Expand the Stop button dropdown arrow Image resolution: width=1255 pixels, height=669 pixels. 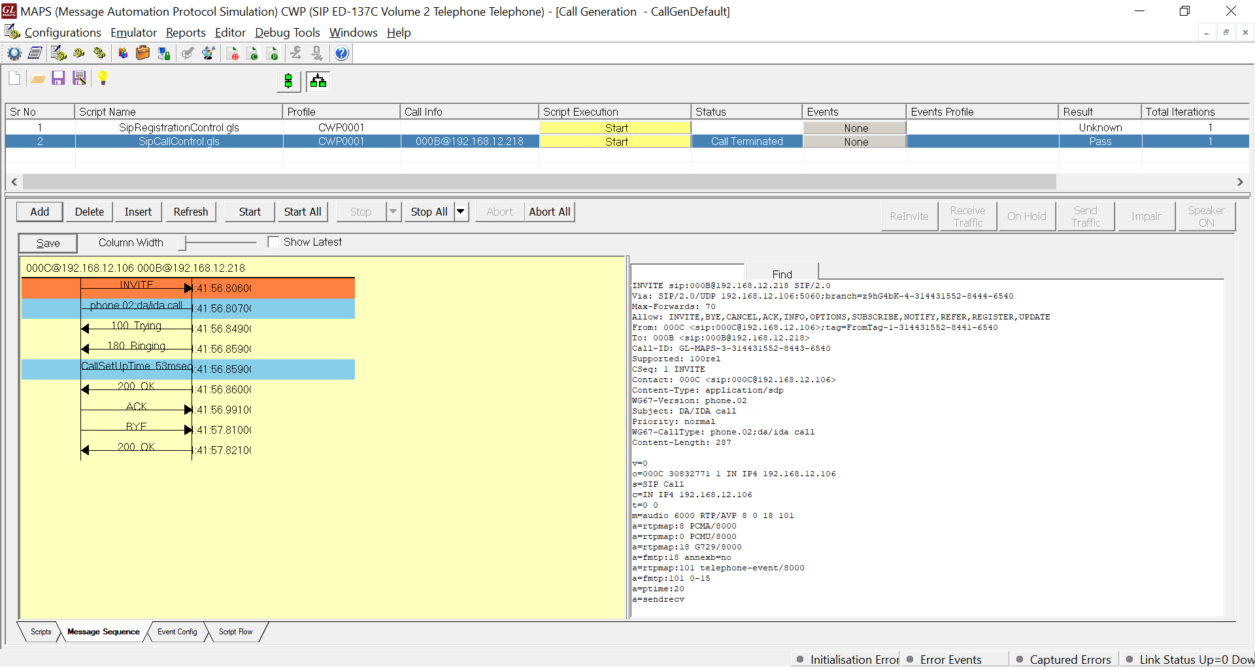pos(393,212)
